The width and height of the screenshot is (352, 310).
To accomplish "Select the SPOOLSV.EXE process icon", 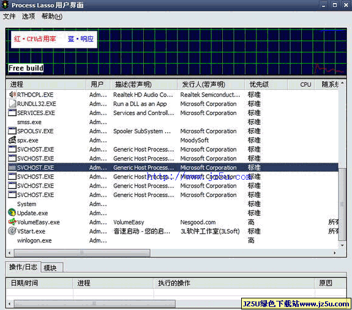I will point(12,131).
